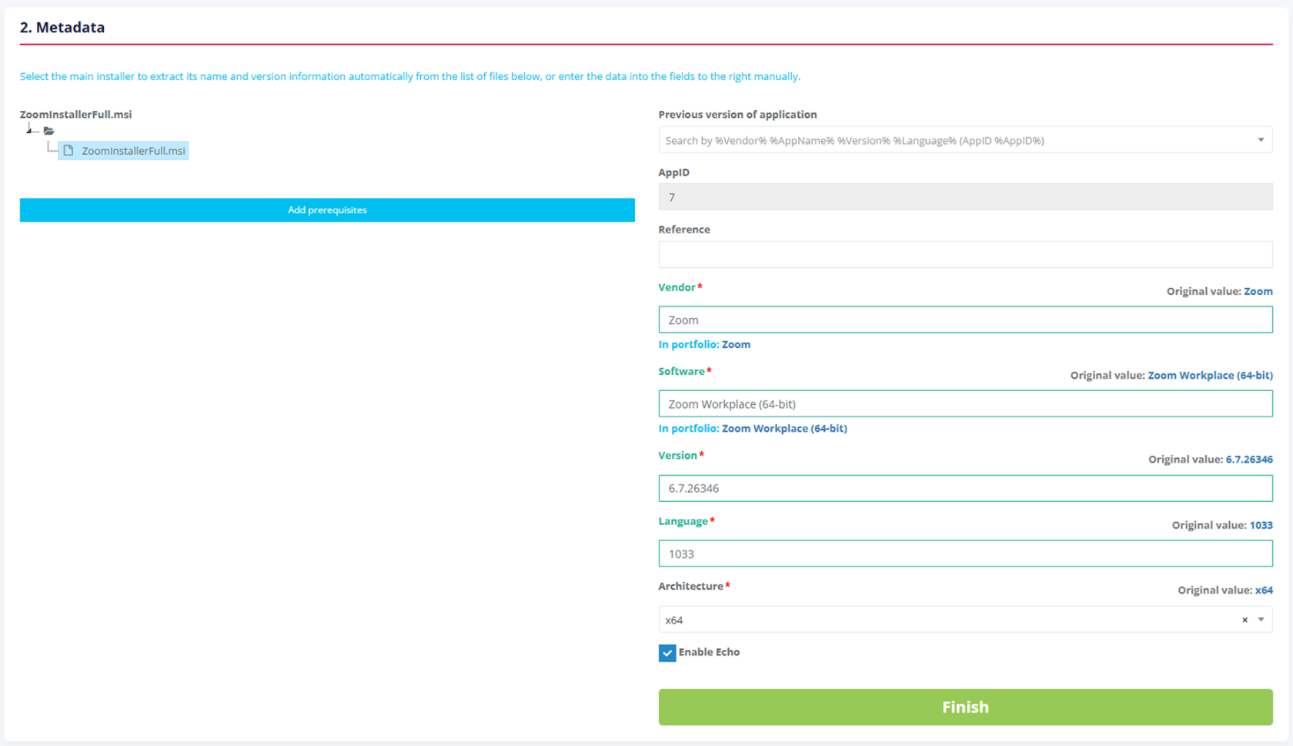Click the open folder icon in file tree
The width and height of the screenshot is (1293, 746).
pyautogui.click(x=48, y=131)
